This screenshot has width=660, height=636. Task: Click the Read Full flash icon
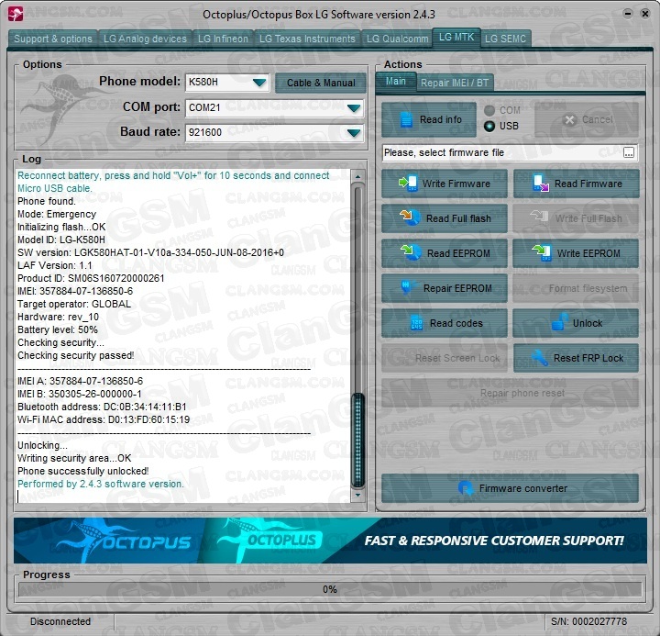point(410,218)
